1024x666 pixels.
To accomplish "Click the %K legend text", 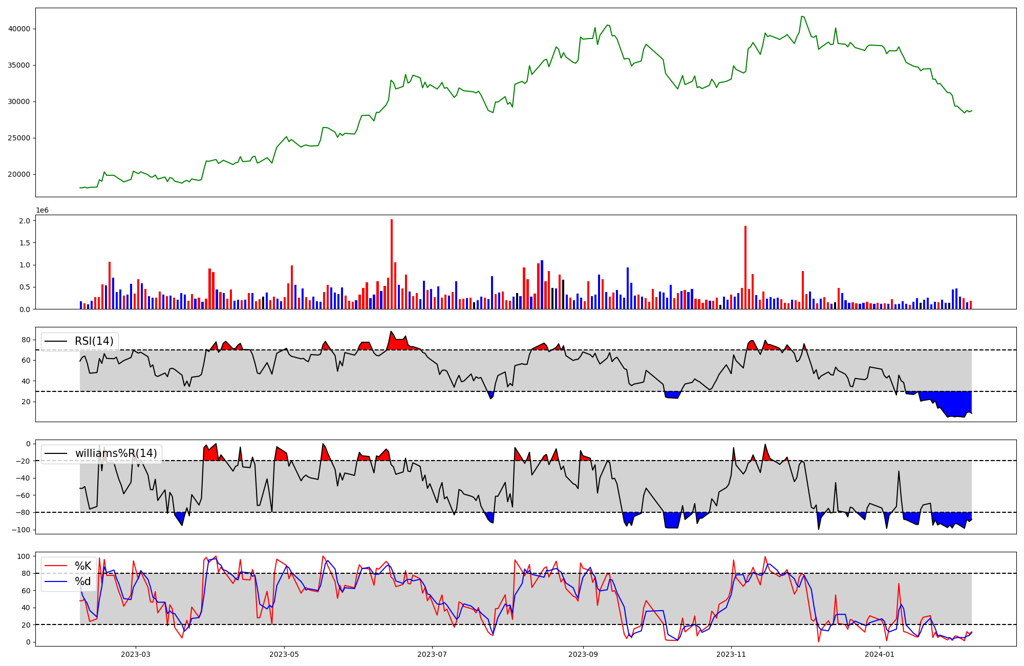I will coord(83,566).
